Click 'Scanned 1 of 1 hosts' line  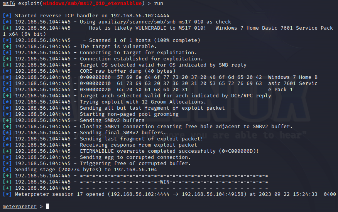[x=101, y=40]
